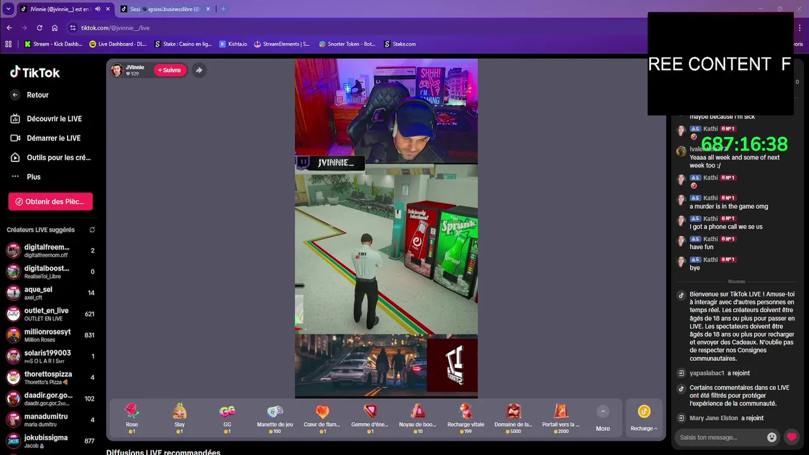The image size is (809, 455).
Task: Click the TikTok logo
Action: [35, 72]
